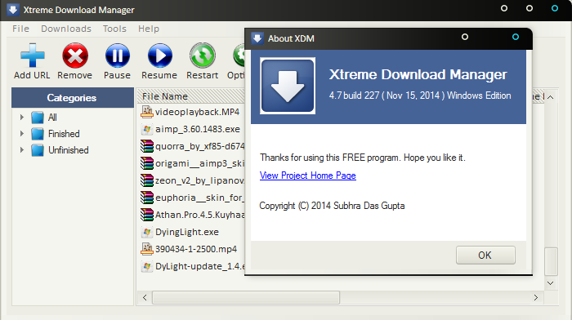The height and width of the screenshot is (320, 572).
Task: Click the Categories panel header
Action: point(73,98)
